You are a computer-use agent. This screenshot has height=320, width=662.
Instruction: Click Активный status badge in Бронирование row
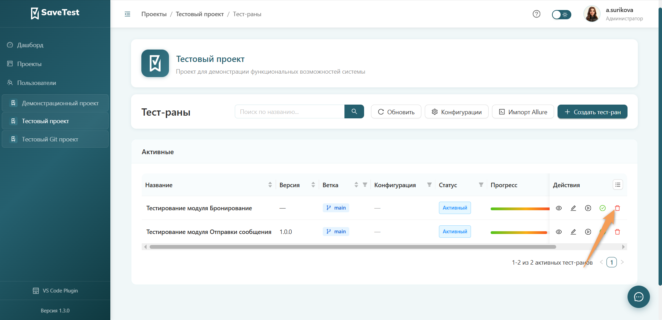[x=455, y=208]
